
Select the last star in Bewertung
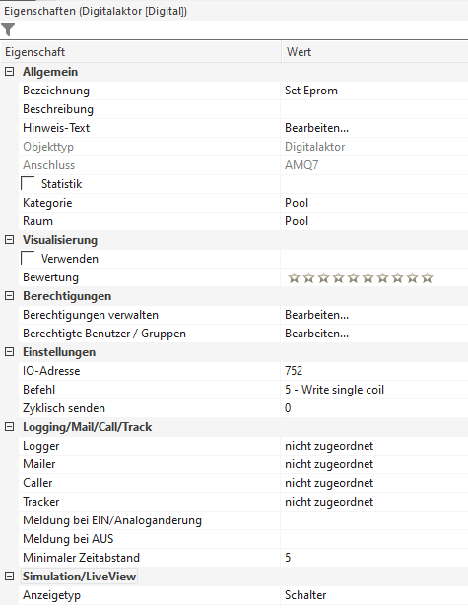pos(427,278)
